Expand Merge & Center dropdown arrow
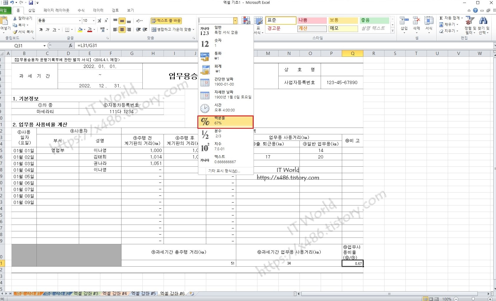The image size is (496, 301). tap(194, 30)
